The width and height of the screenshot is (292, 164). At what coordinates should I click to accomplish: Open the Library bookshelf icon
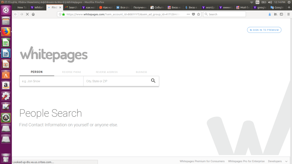[276, 14]
